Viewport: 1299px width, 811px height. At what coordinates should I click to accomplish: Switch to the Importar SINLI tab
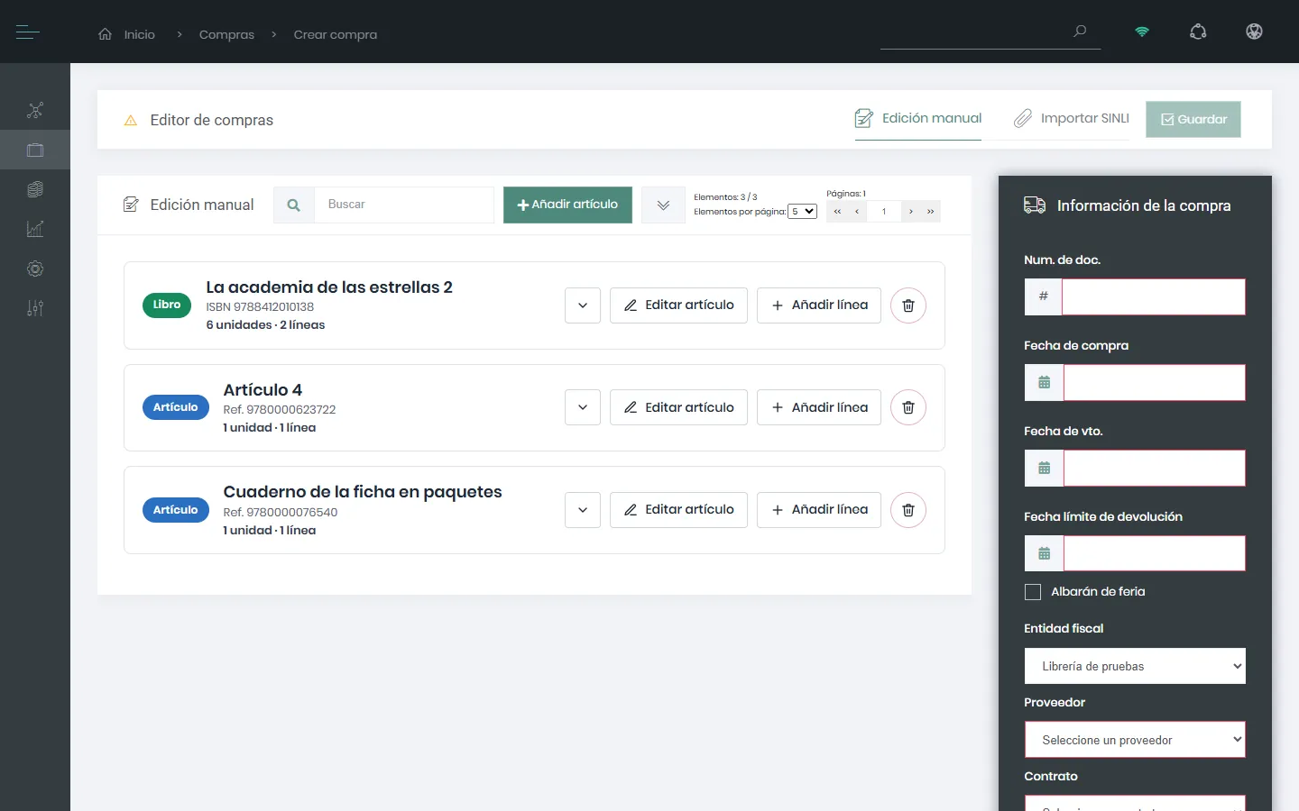tap(1072, 119)
